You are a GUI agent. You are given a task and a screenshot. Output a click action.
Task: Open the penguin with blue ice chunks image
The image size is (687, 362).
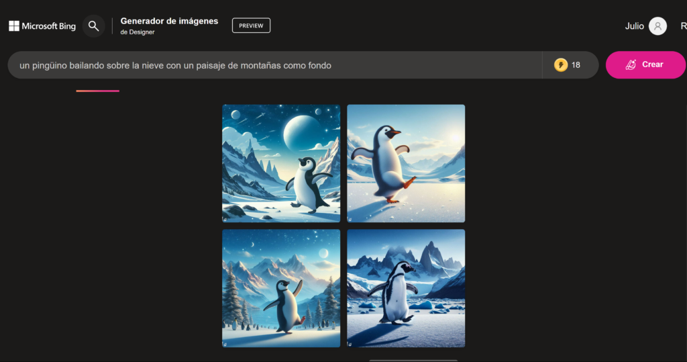tap(406, 288)
